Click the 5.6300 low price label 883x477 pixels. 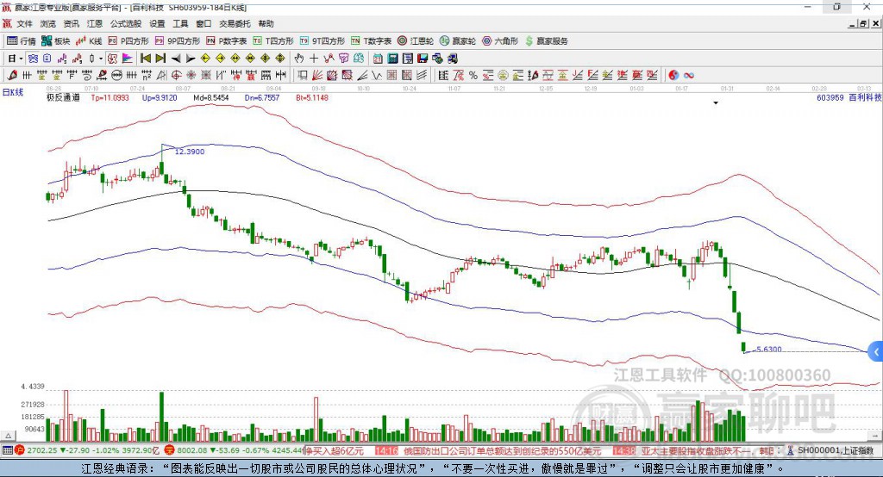(768, 349)
